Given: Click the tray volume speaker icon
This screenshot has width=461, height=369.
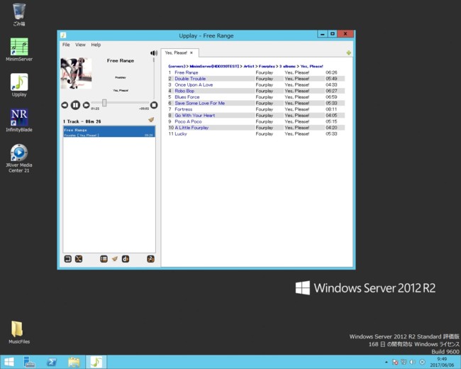Looking at the screenshot, I should pos(413,362).
